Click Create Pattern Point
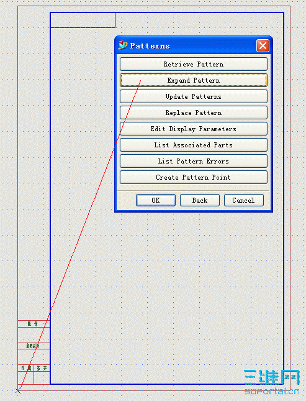 click(x=194, y=177)
